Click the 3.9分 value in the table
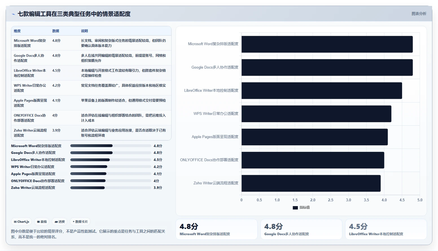 [56, 130]
